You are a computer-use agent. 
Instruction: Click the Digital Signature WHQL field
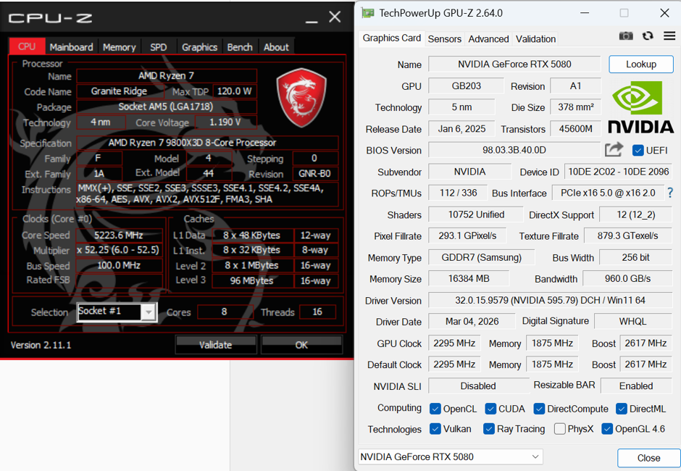click(632, 321)
